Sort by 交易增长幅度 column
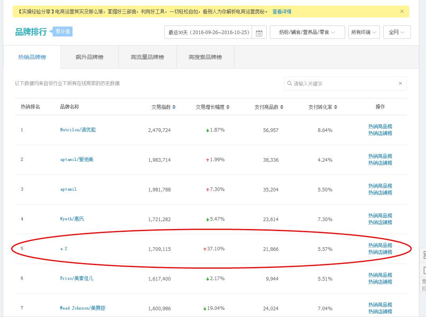This screenshot has height=317, width=426. point(213,107)
